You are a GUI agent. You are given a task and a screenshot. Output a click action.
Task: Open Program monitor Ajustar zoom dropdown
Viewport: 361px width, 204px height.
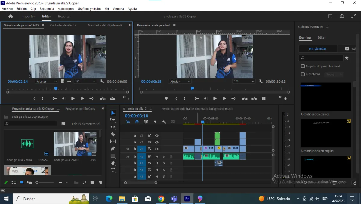click(x=180, y=82)
